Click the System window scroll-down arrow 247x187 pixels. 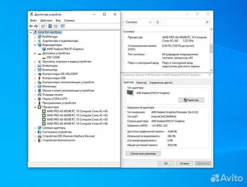pyautogui.click(x=211, y=70)
